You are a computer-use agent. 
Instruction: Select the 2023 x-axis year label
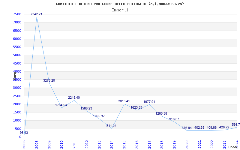(x=224, y=145)
